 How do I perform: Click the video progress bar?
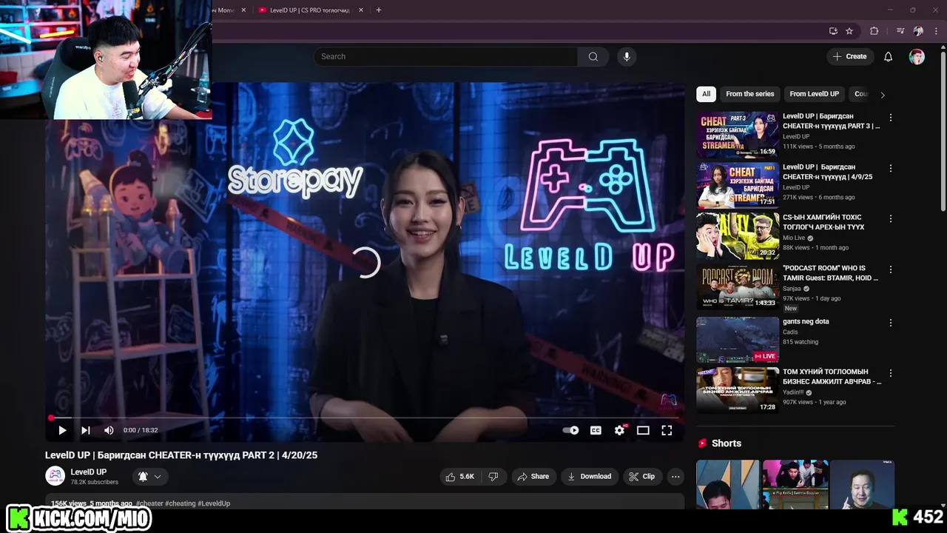pos(365,418)
